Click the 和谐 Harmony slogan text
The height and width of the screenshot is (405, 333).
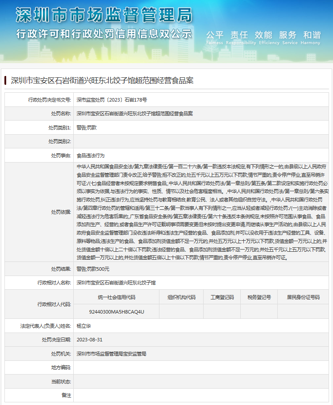(310, 38)
